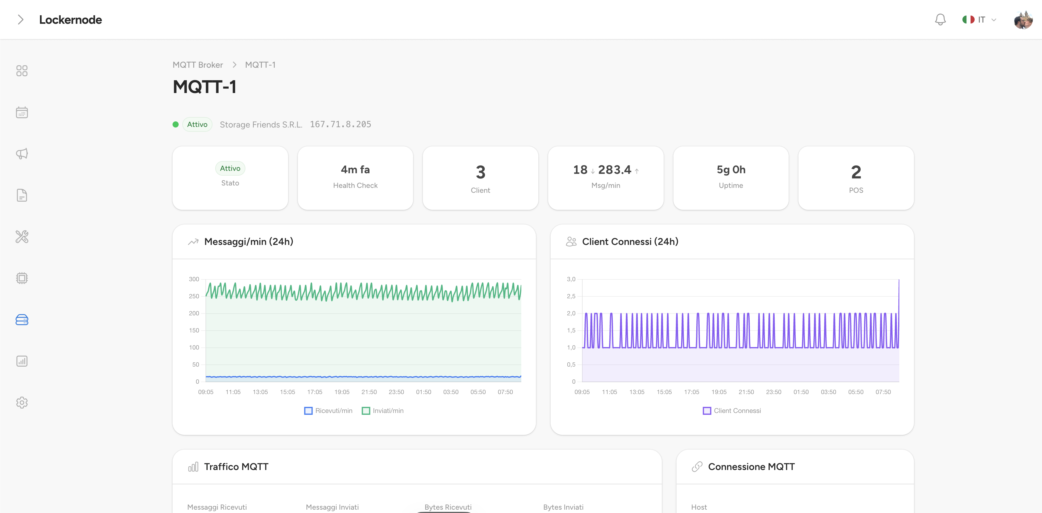Open the calendar icon in sidebar

click(22, 113)
